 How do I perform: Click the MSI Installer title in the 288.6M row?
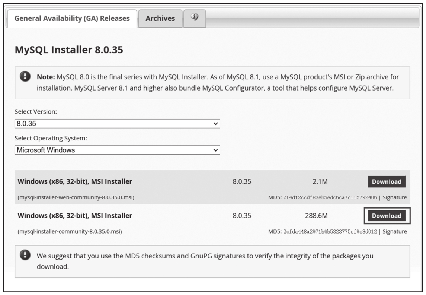coord(75,216)
